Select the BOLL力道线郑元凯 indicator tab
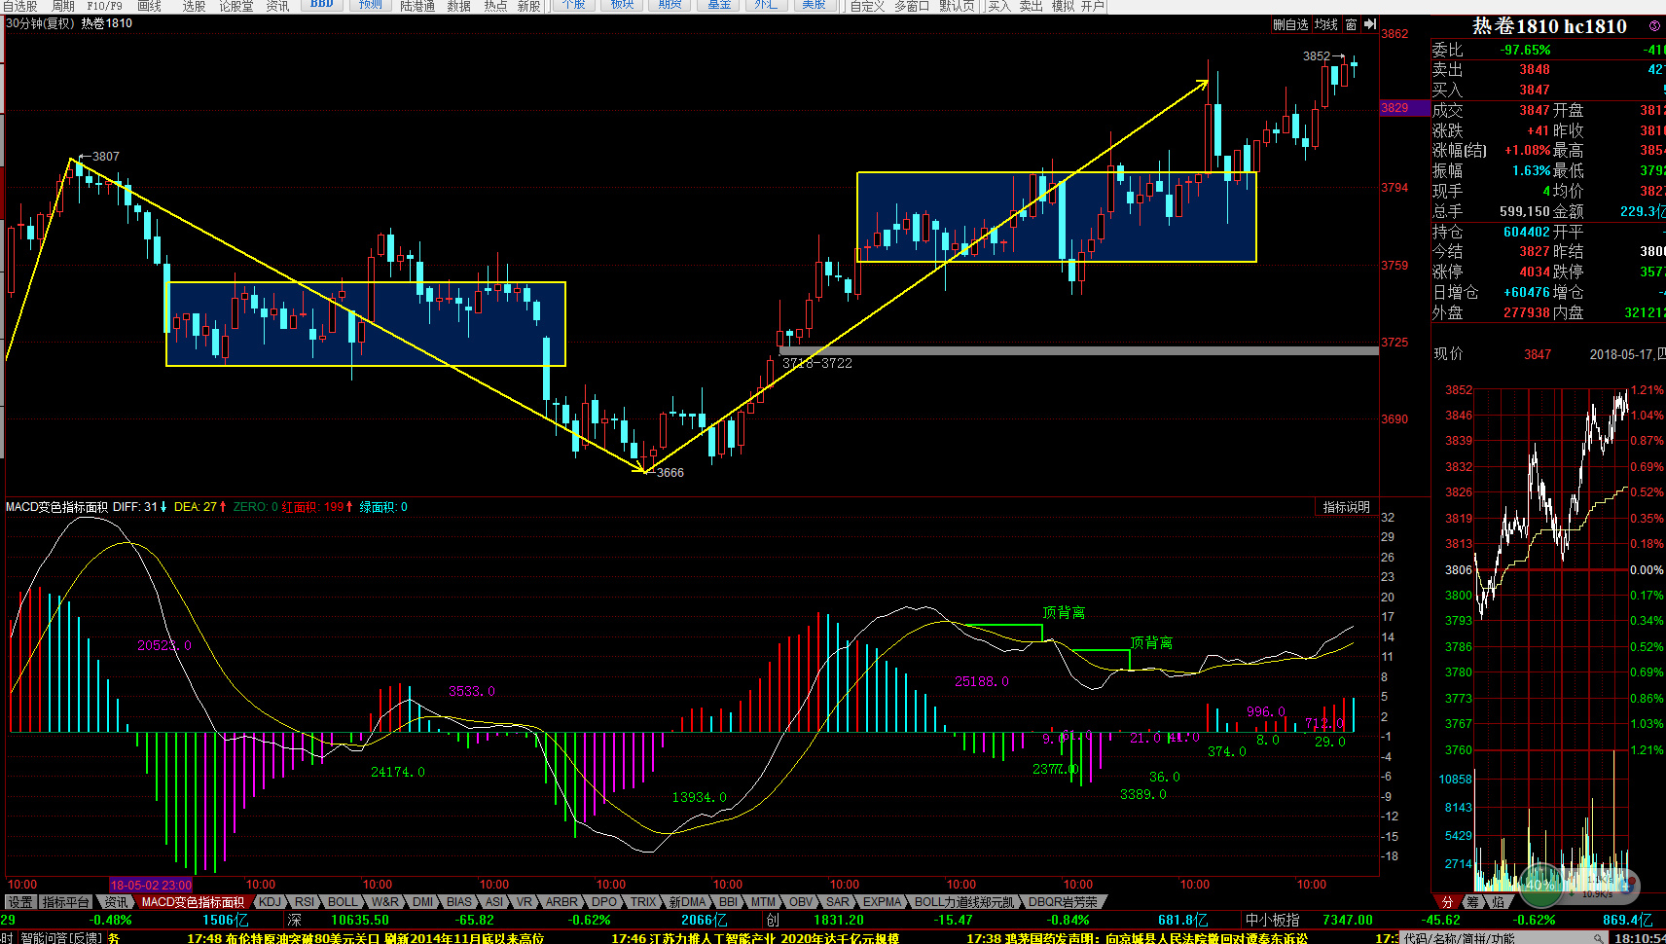The image size is (1666, 944). click(x=964, y=902)
